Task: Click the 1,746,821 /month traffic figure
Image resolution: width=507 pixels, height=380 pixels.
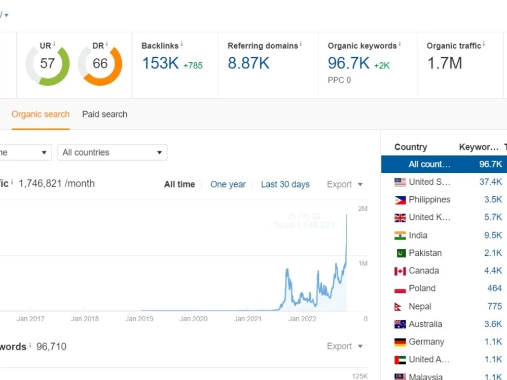Action: pyautogui.click(x=57, y=183)
